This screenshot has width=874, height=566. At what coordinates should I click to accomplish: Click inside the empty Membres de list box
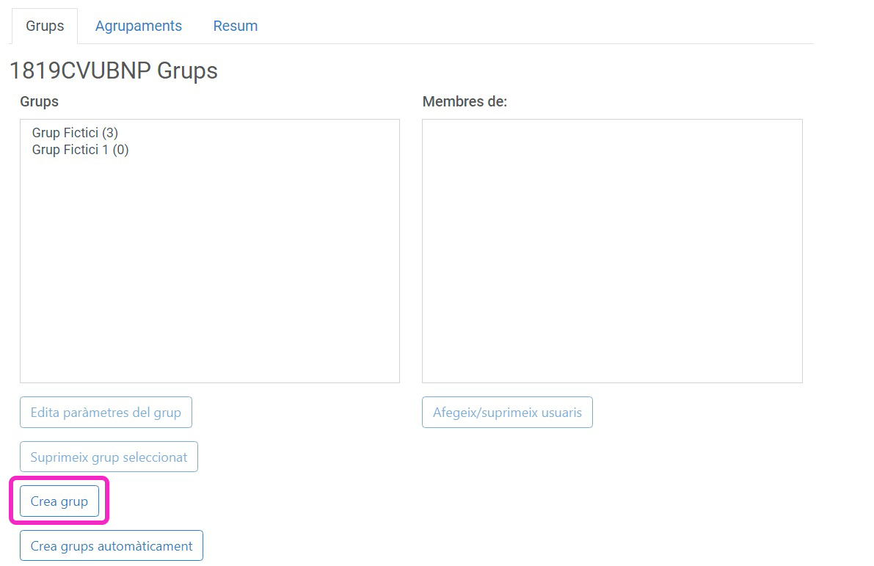pos(612,250)
